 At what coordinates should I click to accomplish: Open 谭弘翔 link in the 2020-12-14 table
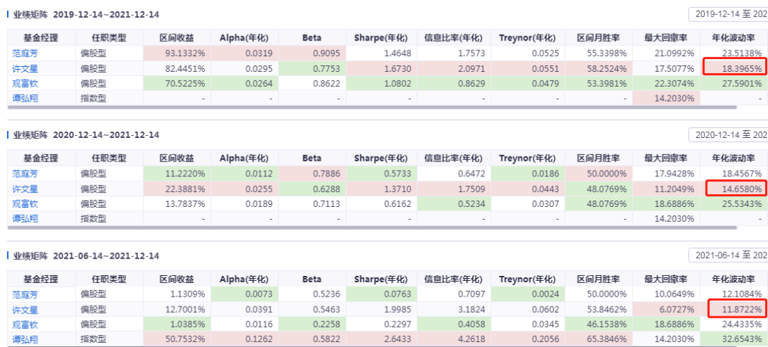tap(24, 219)
